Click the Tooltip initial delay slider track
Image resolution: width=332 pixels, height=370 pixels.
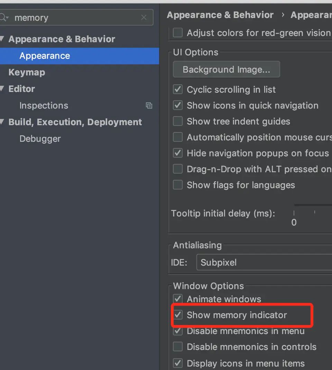tap(313, 205)
